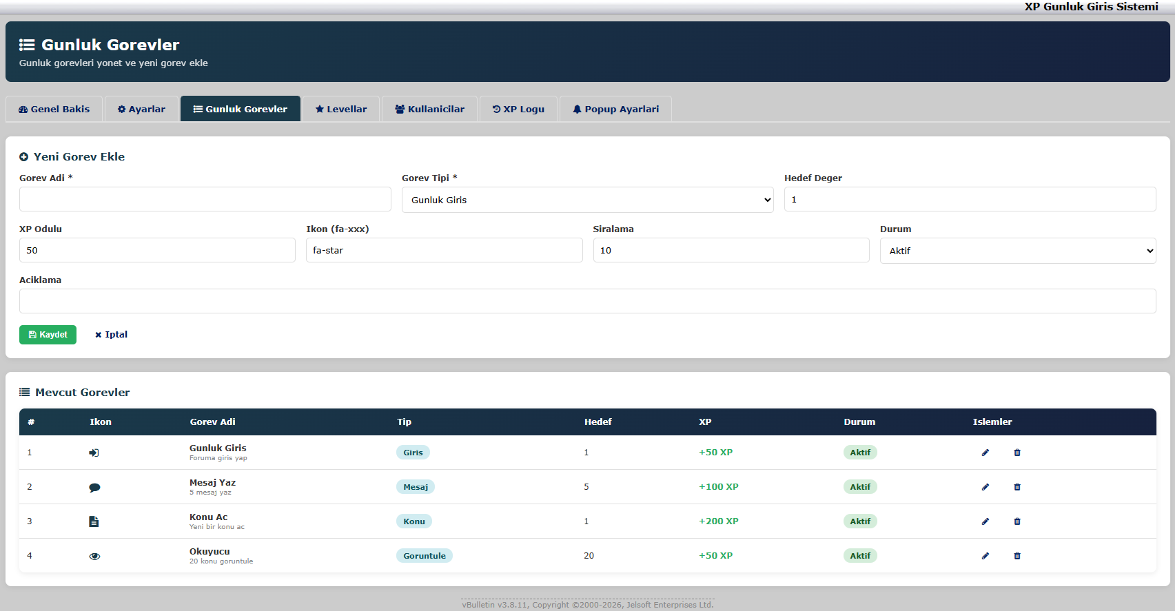Click edit pencil icon for Gunluk Giris task

pos(985,453)
